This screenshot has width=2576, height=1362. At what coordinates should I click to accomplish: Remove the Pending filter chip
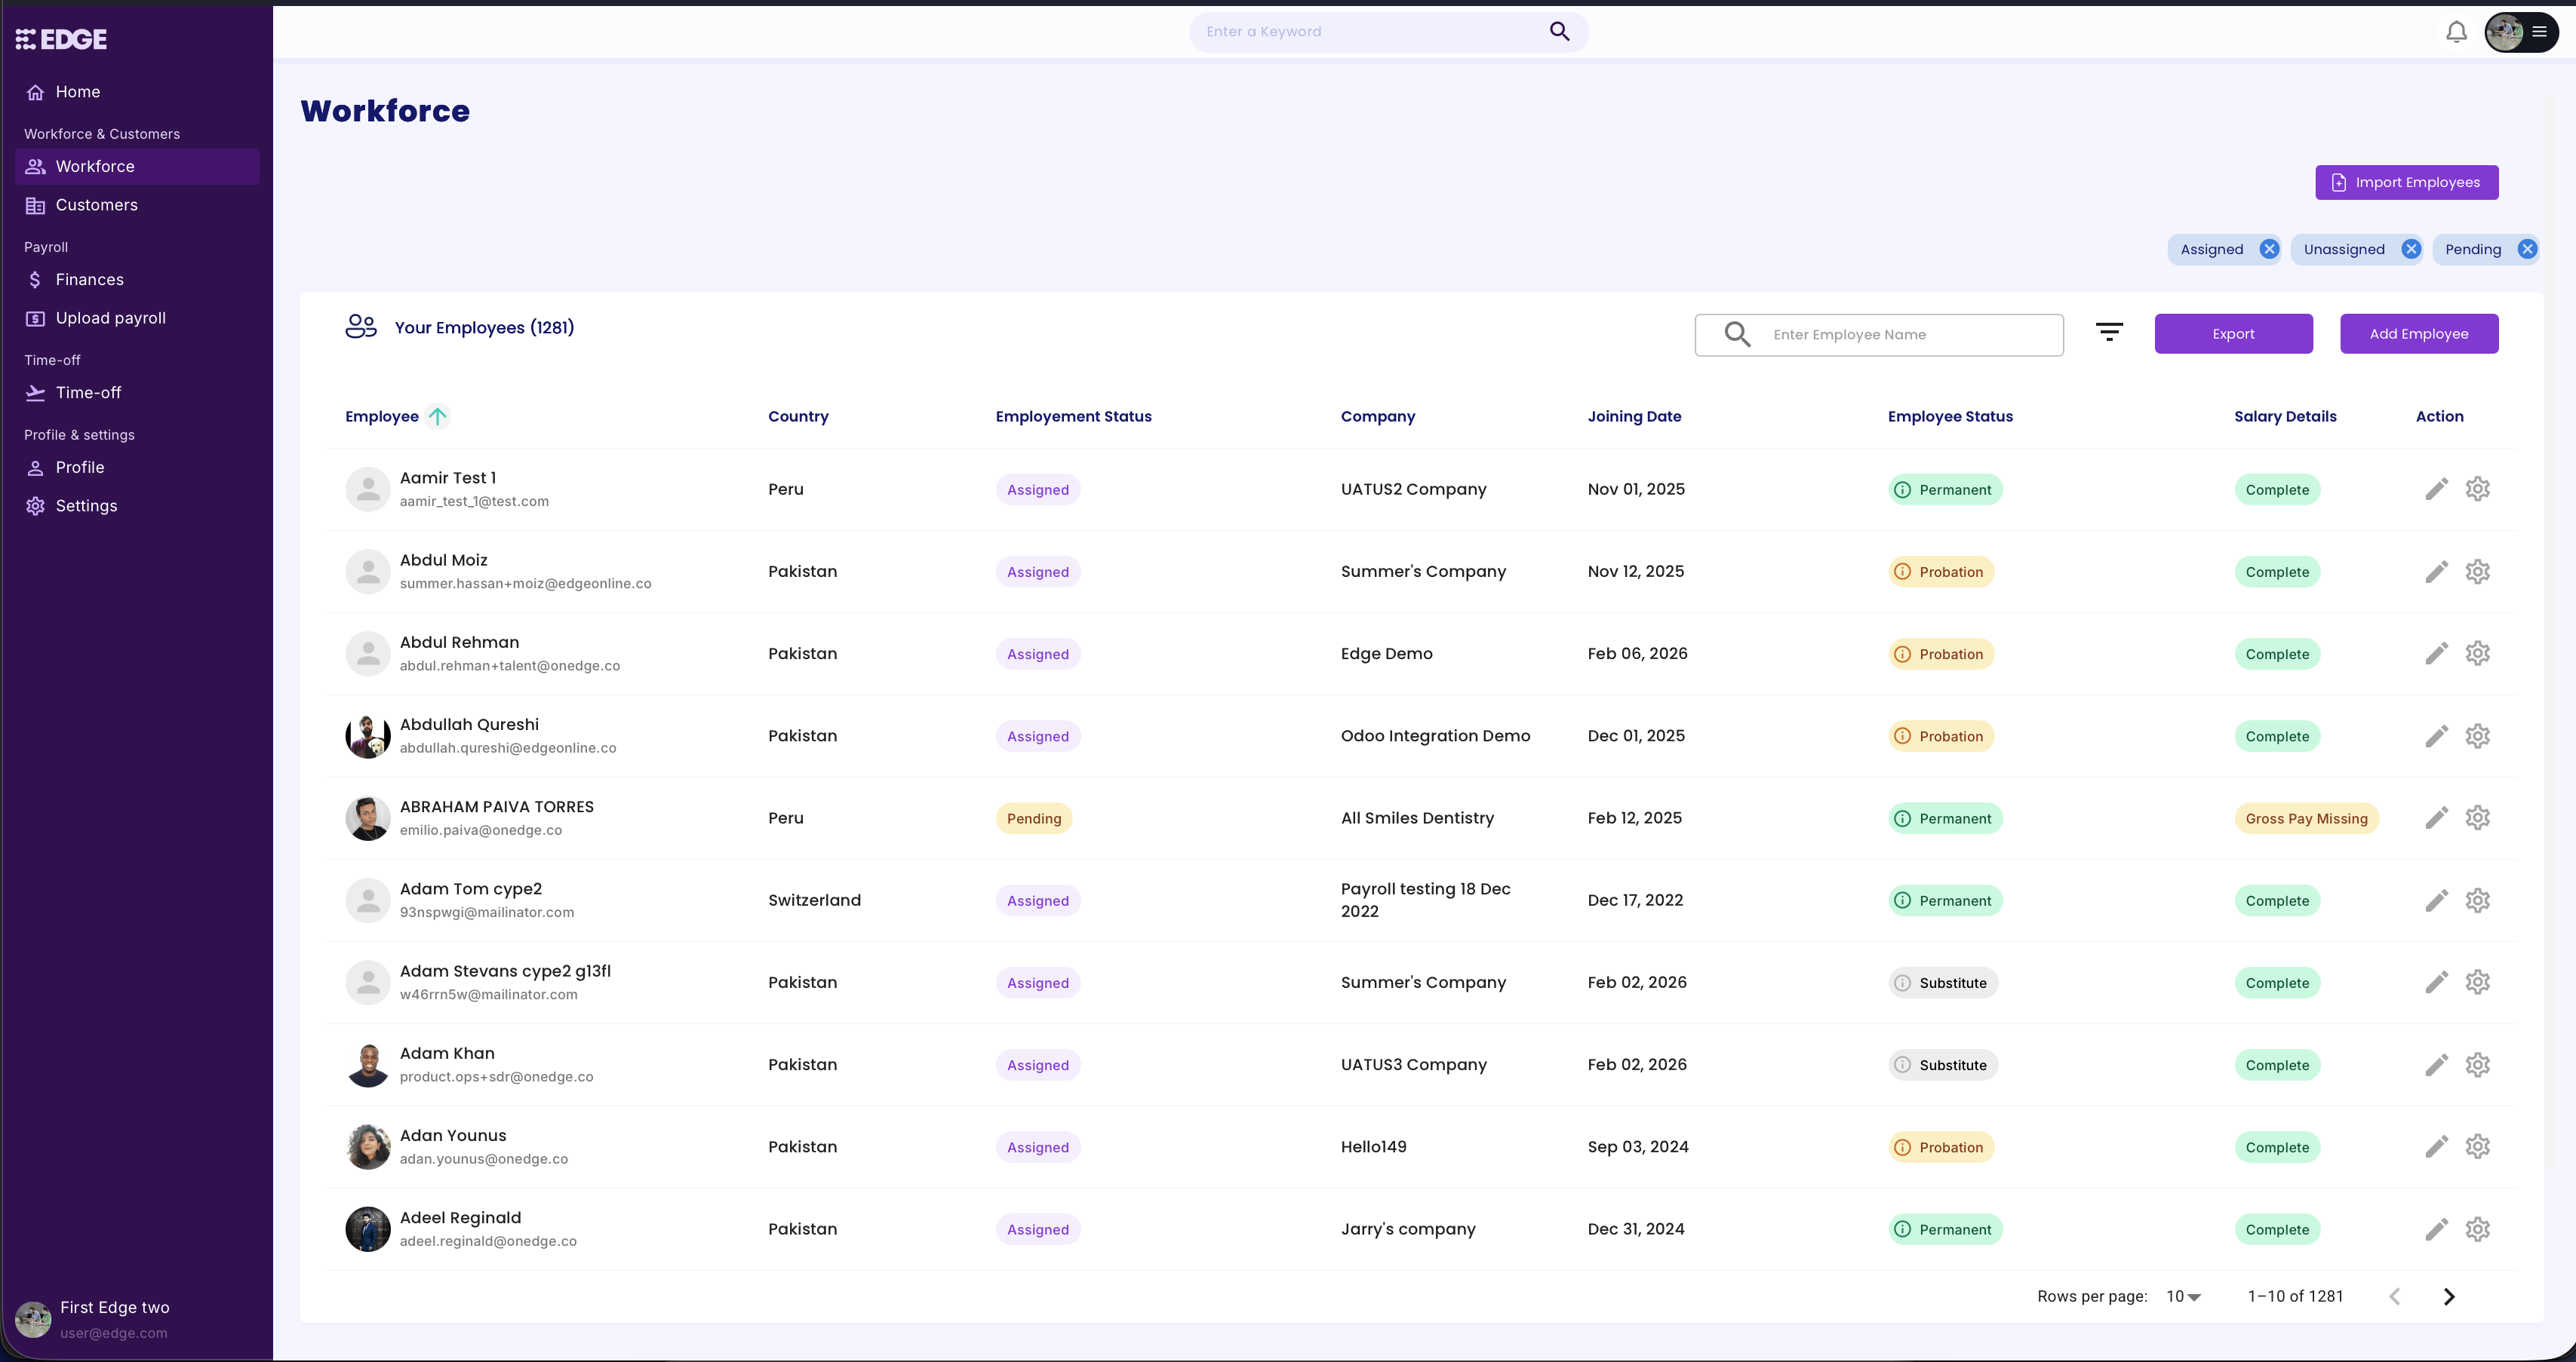pos(2527,250)
